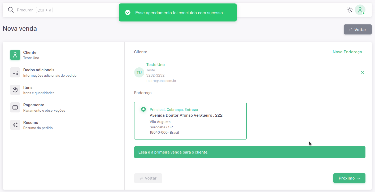
Task: Click the Resumo sparkle icon
Action: tap(15, 125)
